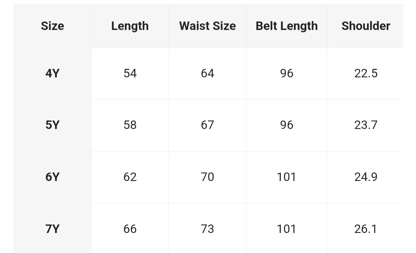The width and height of the screenshot is (416, 253).
Task: Select the 5Y length value 58
Action: [130, 125]
